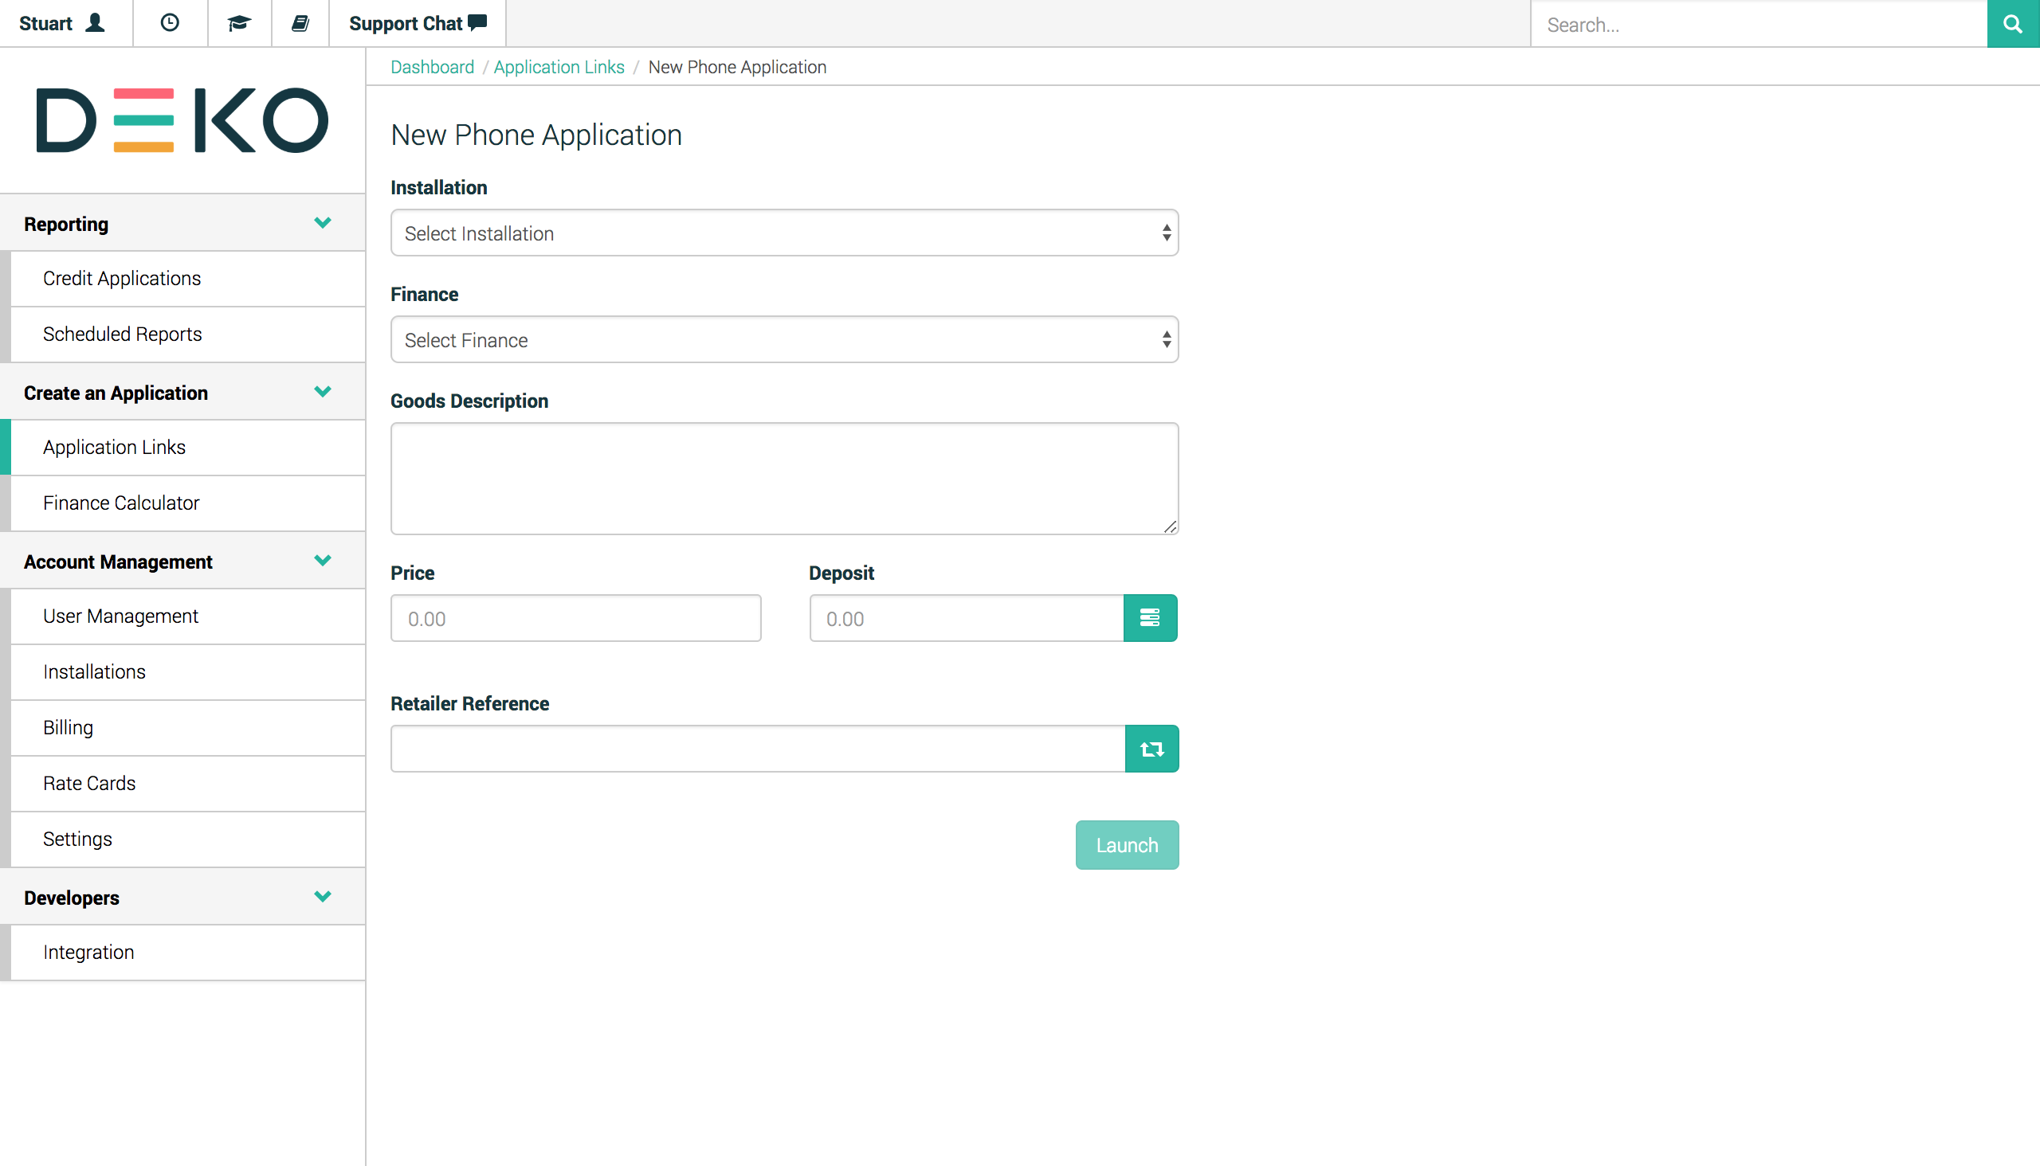Go to Finance Calculator page

click(x=121, y=502)
